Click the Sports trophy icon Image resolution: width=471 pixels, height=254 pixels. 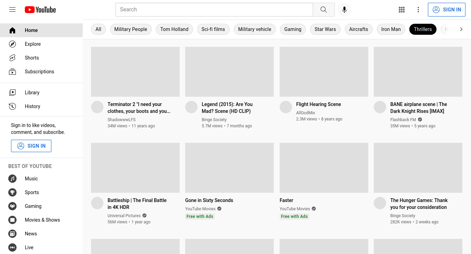pyautogui.click(x=12, y=192)
